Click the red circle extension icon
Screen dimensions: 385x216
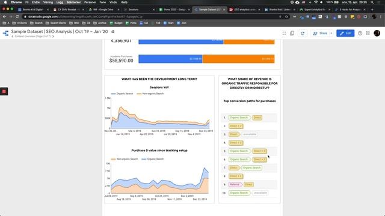359,17
